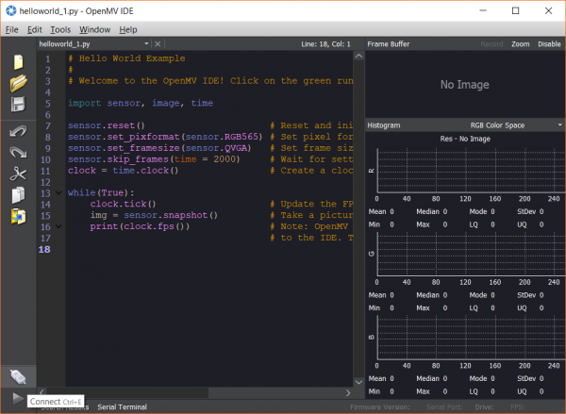Click the Cut scissors icon
Screen dimensions: 566x414
click(18, 174)
